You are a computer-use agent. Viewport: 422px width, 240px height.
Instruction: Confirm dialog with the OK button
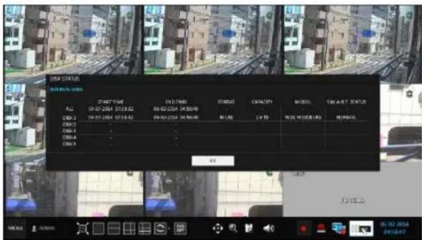coord(213,161)
